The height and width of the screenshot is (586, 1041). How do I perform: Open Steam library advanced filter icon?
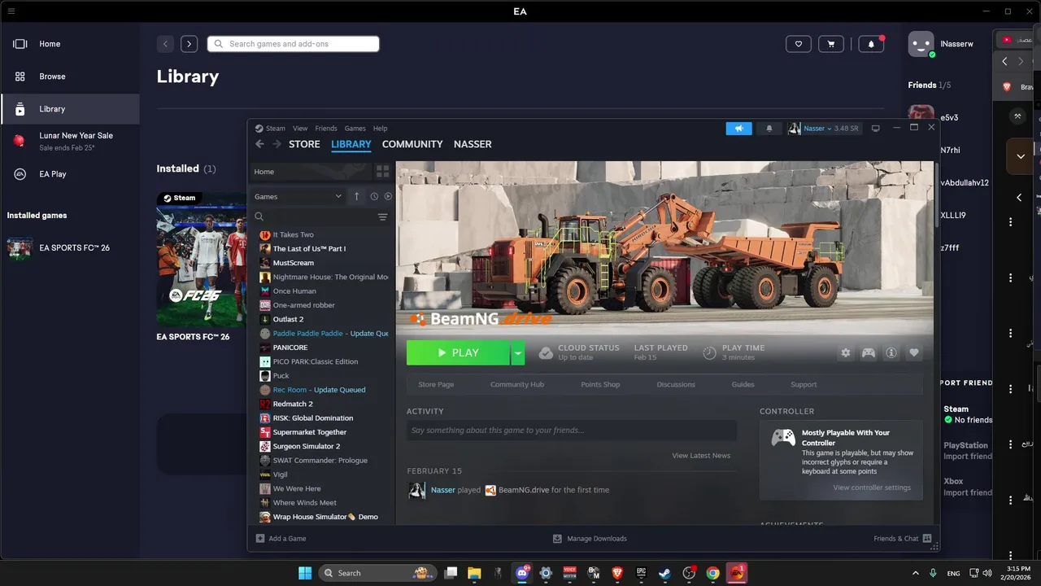tap(382, 217)
